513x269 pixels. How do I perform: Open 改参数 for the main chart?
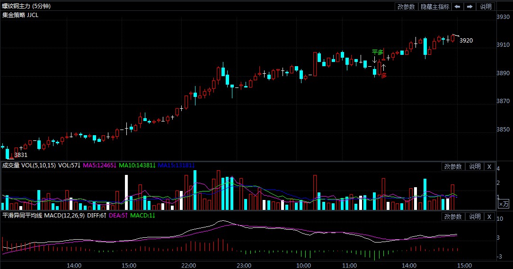pyautogui.click(x=406, y=7)
